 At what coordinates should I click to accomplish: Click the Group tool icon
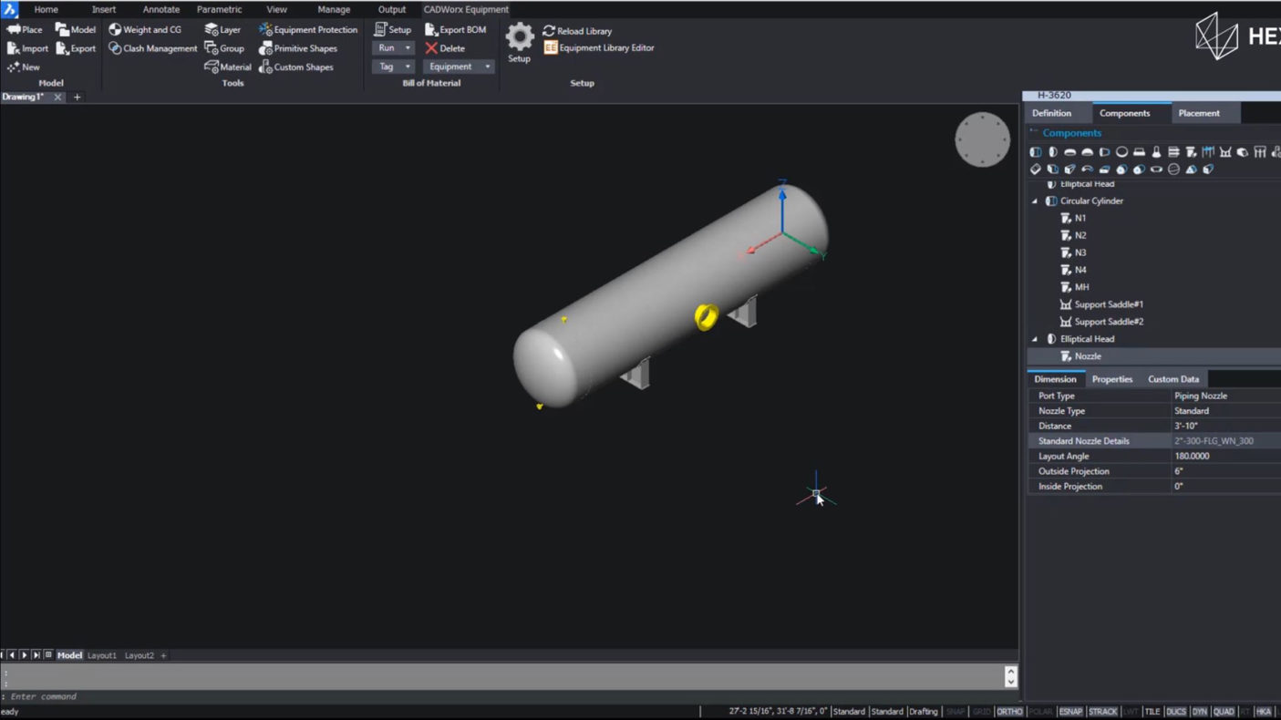pyautogui.click(x=212, y=48)
